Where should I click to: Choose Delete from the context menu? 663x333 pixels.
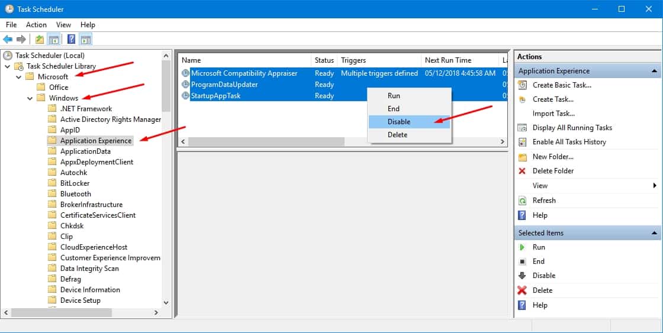click(409, 135)
